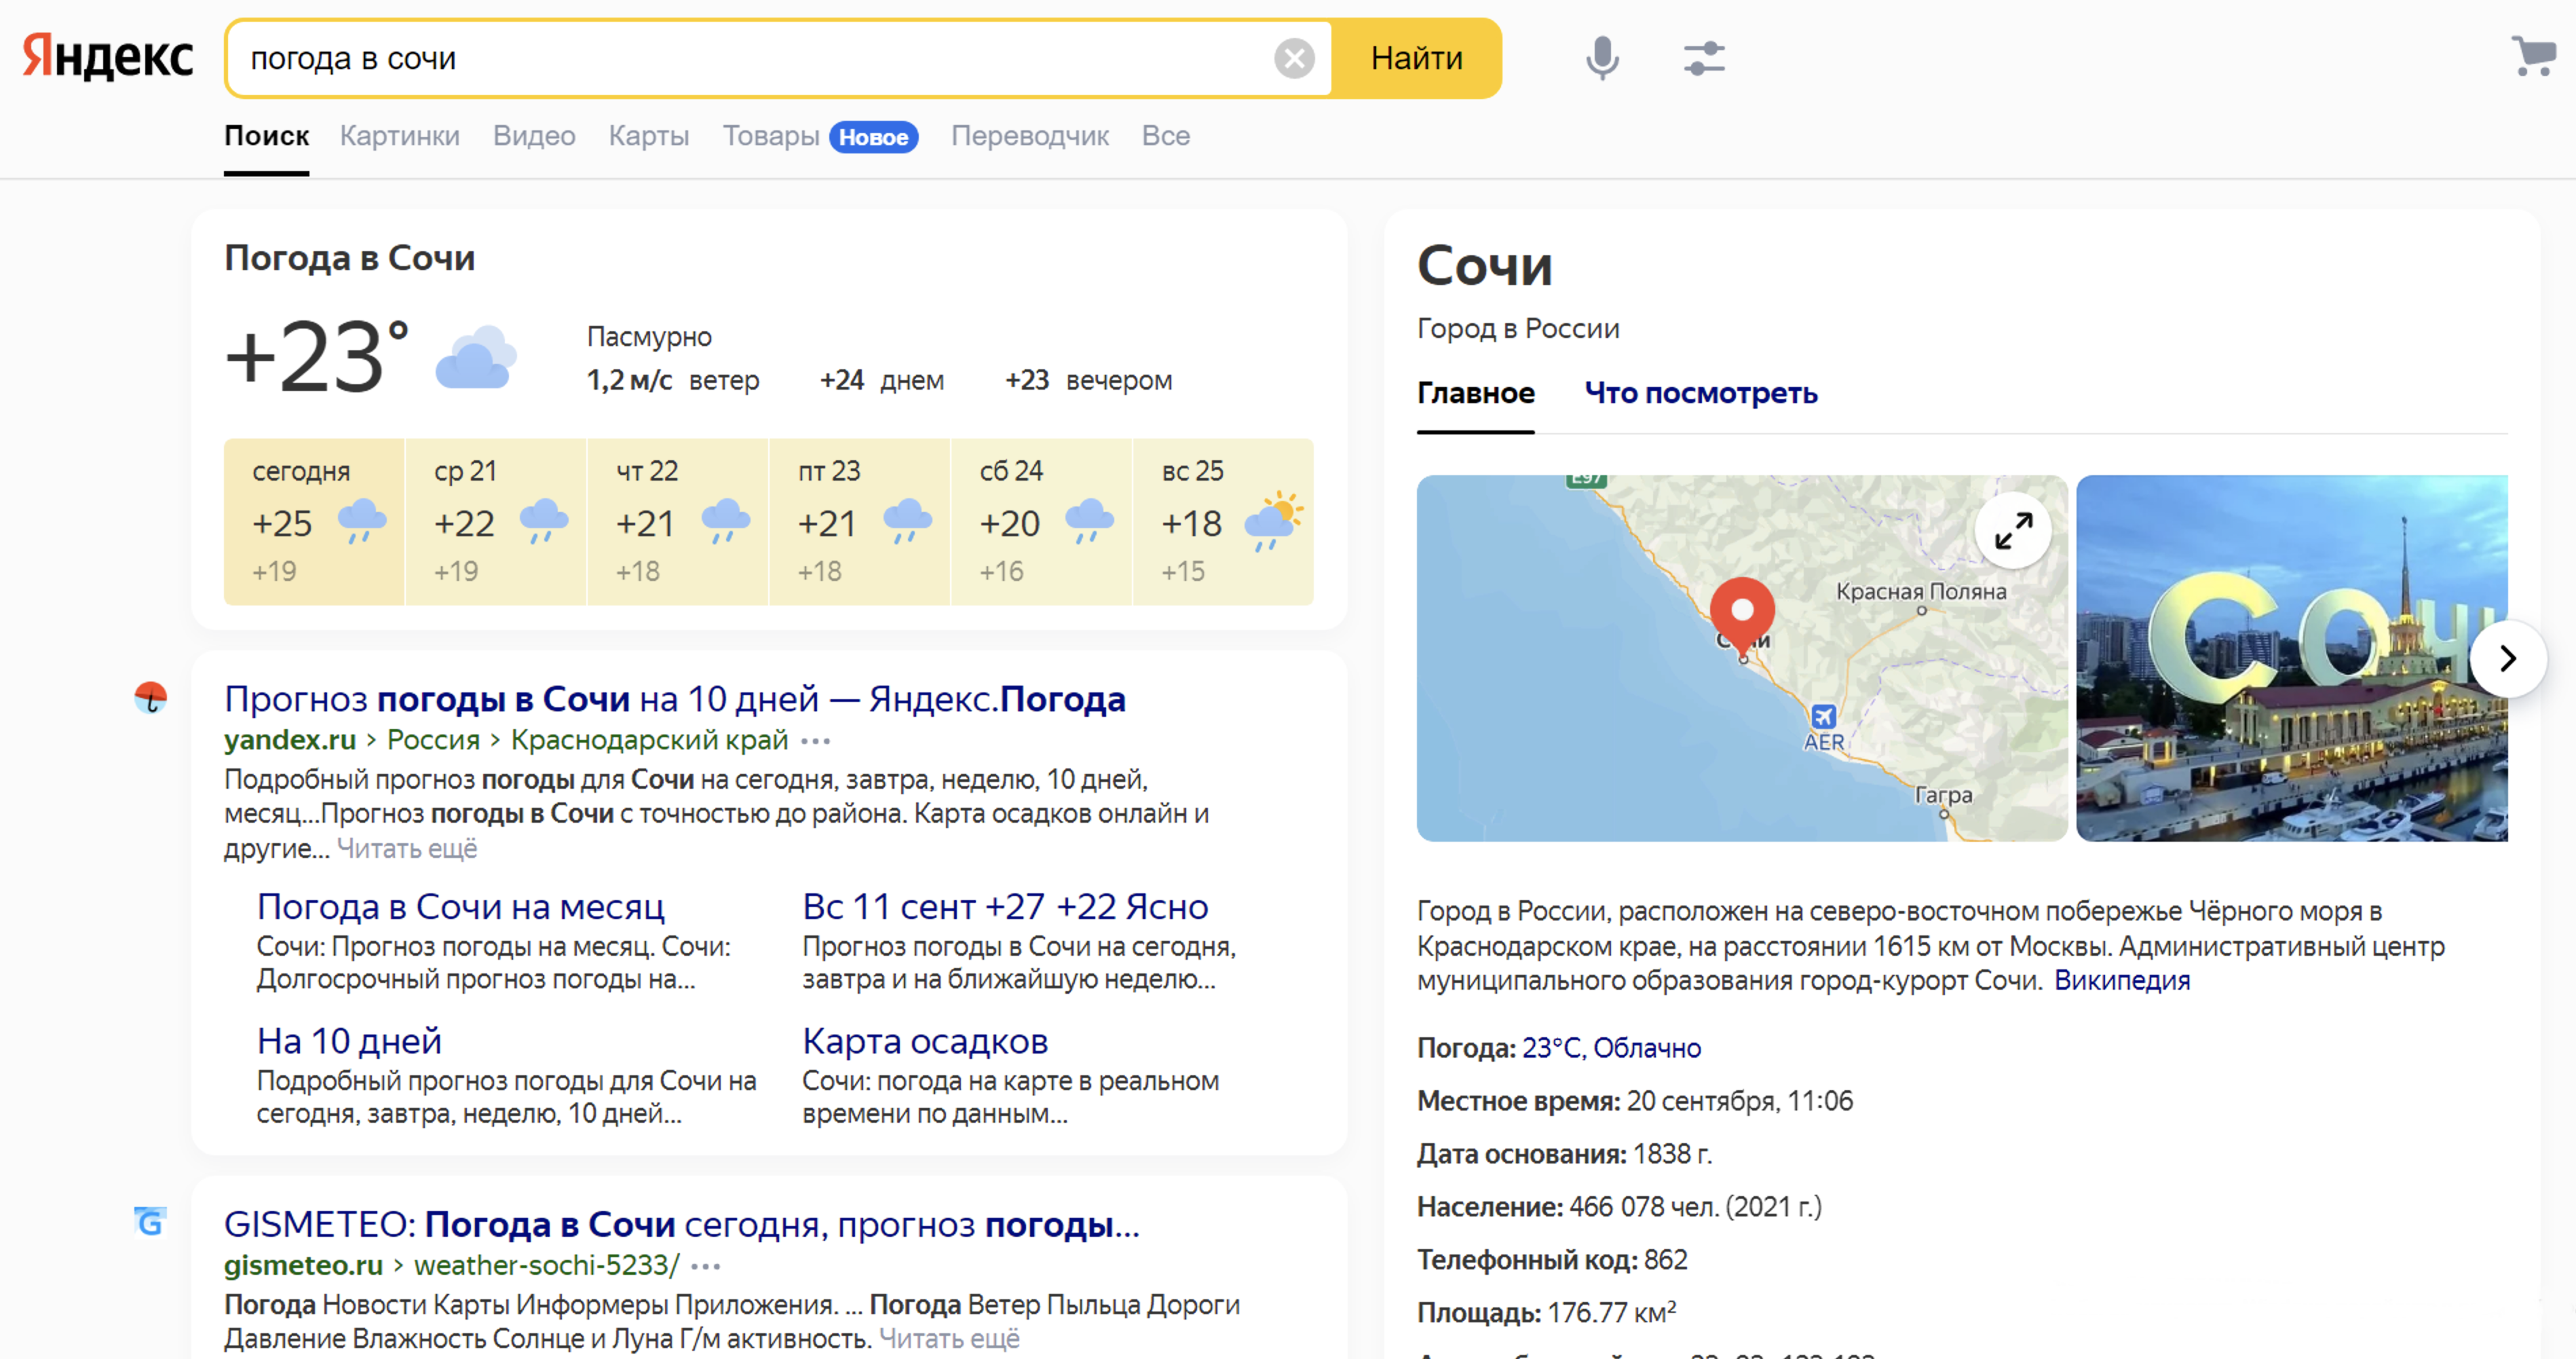Click the Яндекс logo

click(108, 56)
